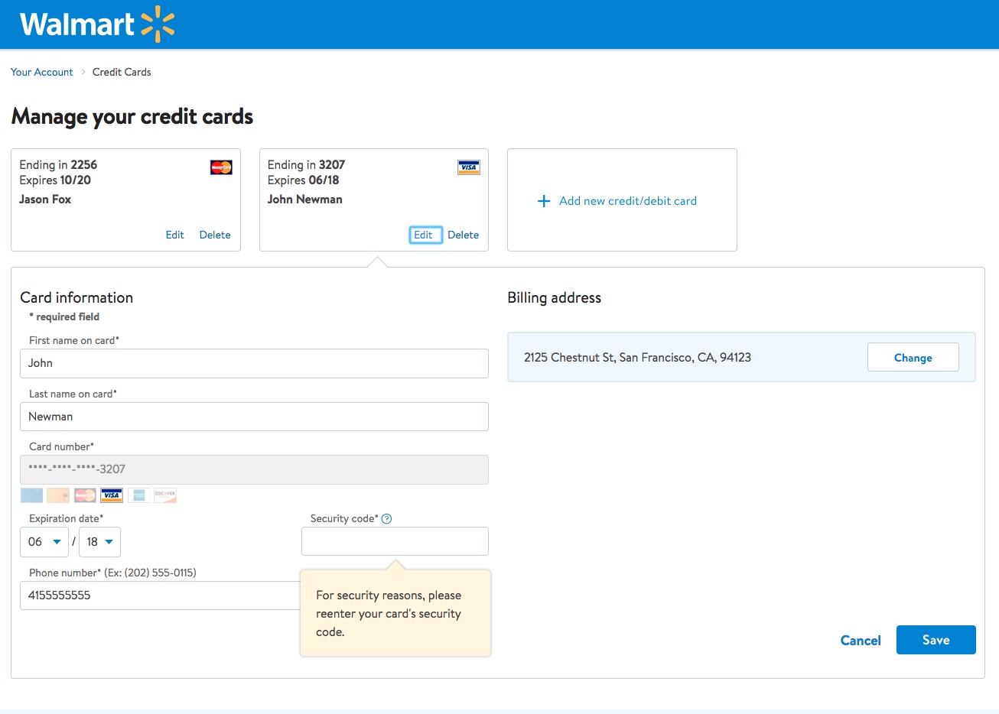Click the Discover icon below card number field
The height and width of the screenshot is (714, 999).
coord(165,495)
